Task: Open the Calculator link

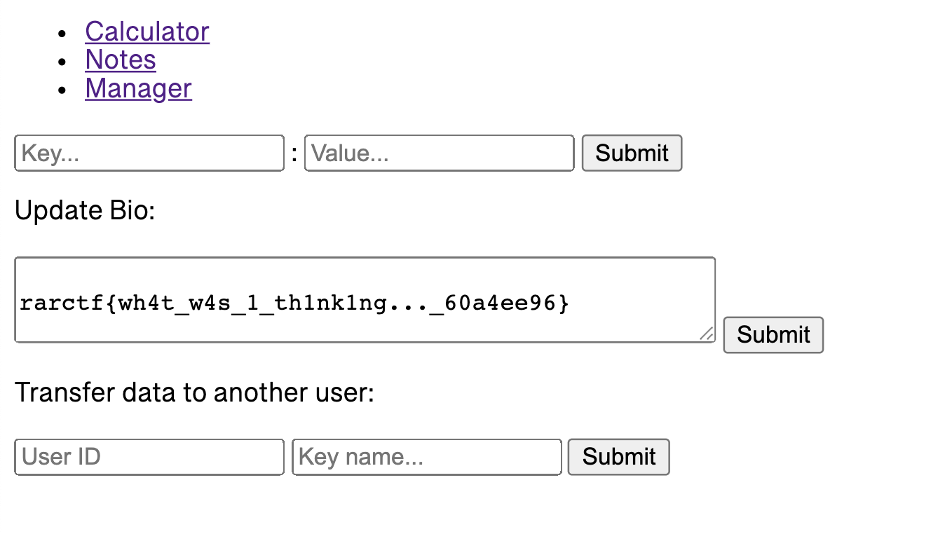Action: click(147, 32)
